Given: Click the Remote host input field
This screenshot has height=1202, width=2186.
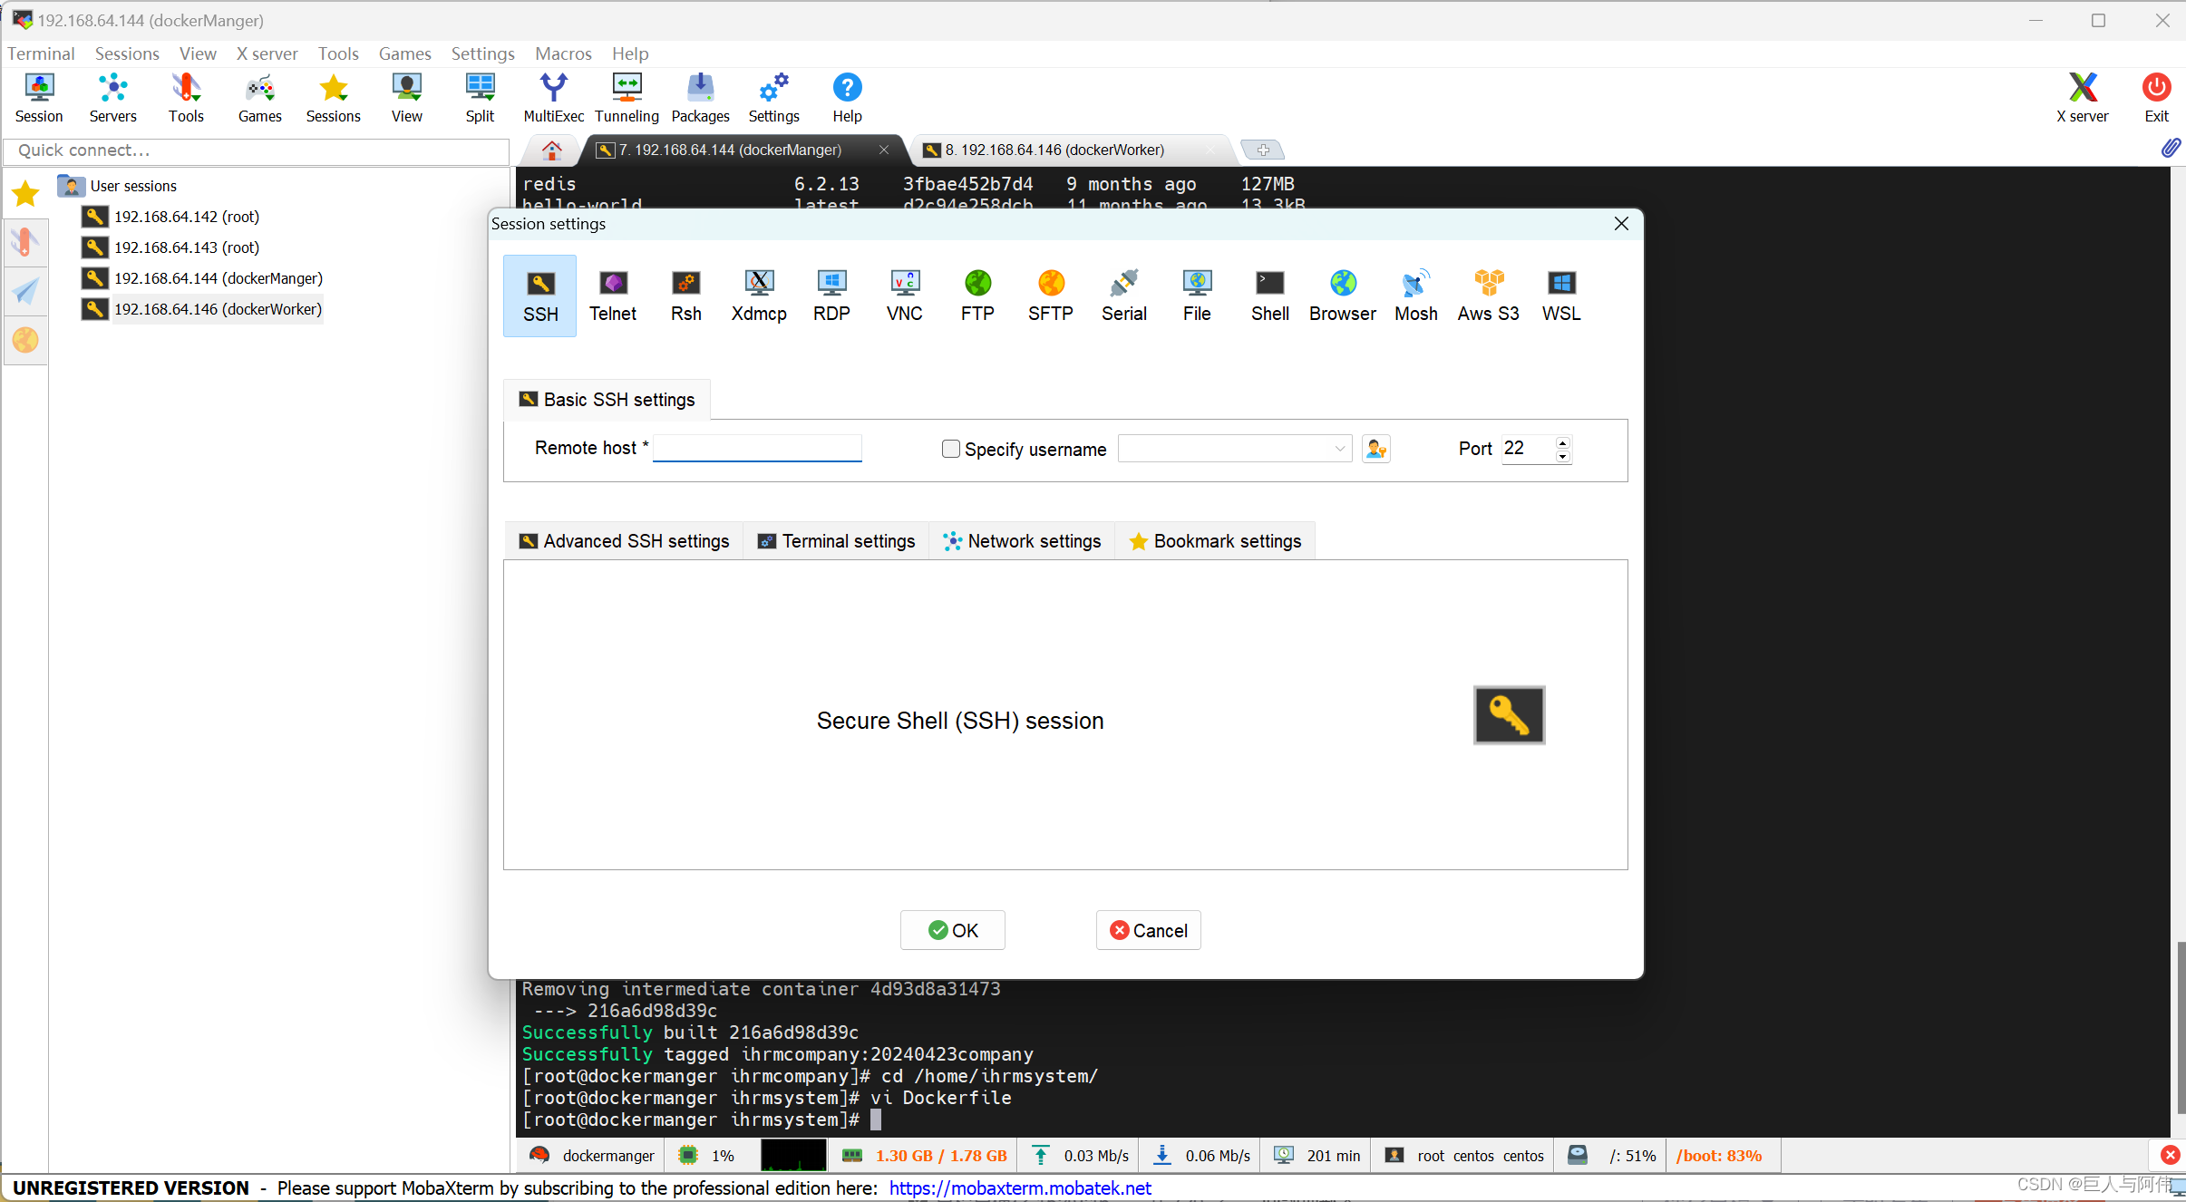Looking at the screenshot, I should pyautogui.click(x=757, y=448).
